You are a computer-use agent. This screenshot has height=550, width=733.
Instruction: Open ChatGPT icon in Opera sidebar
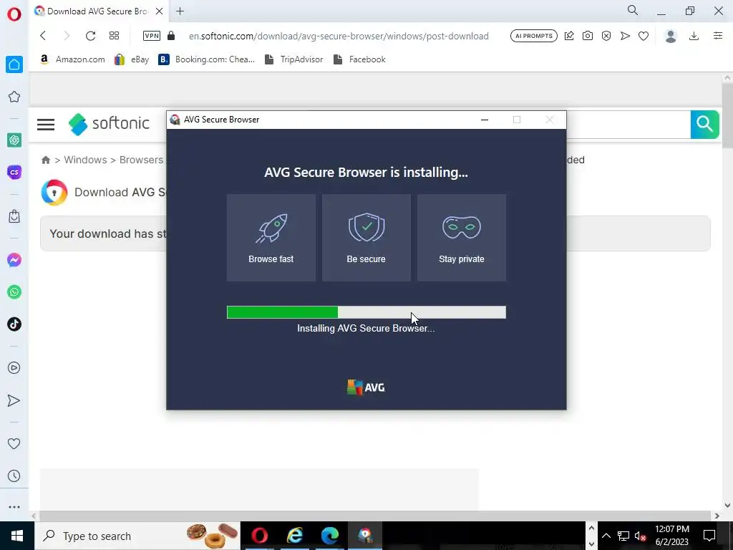14,140
